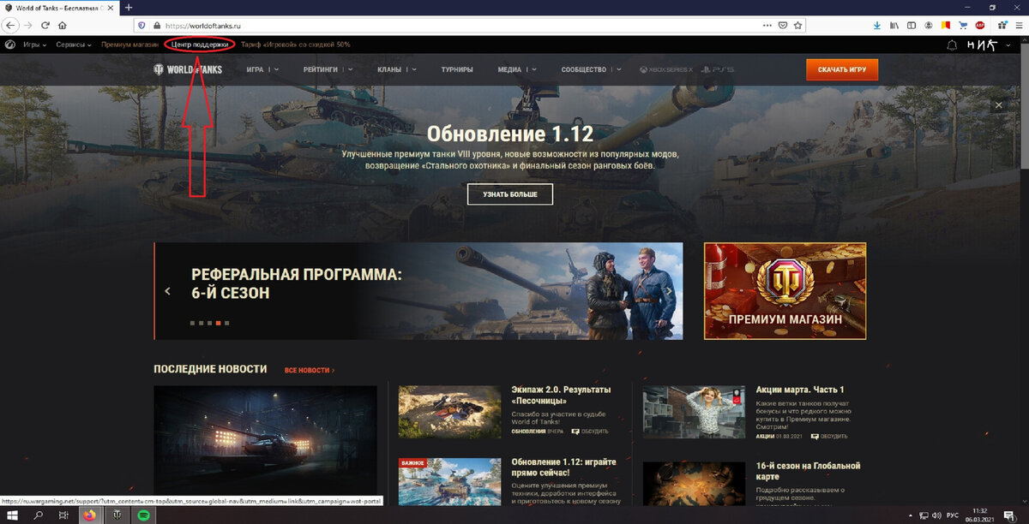
Task: Save the page to Pocket
Action: click(x=784, y=26)
